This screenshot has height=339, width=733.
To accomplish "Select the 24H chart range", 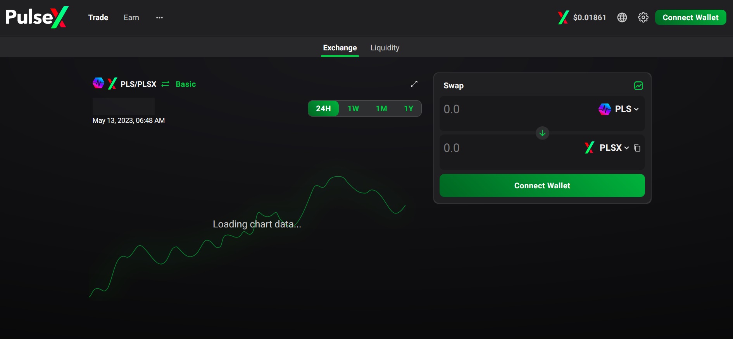I will click(x=323, y=108).
